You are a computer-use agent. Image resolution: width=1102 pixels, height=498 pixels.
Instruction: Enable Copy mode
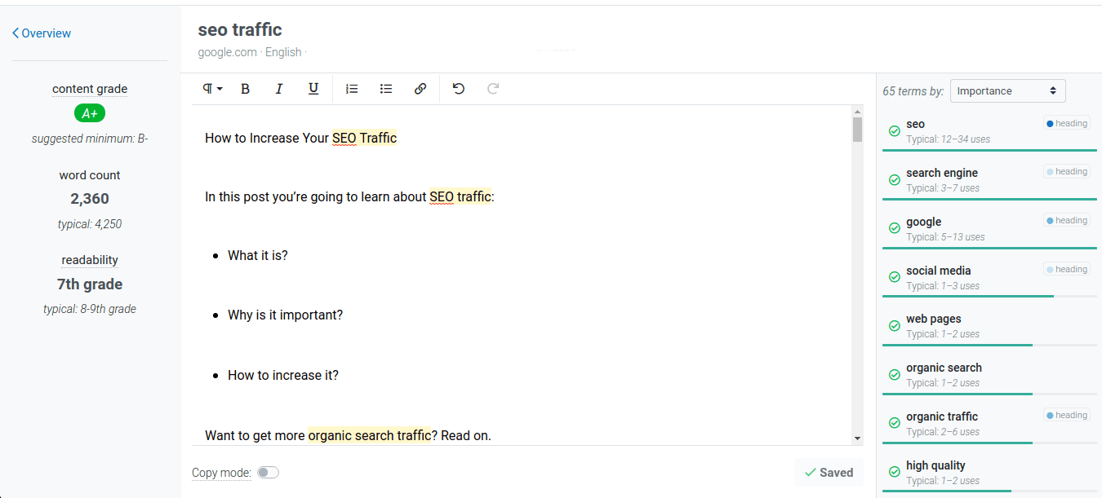click(268, 472)
